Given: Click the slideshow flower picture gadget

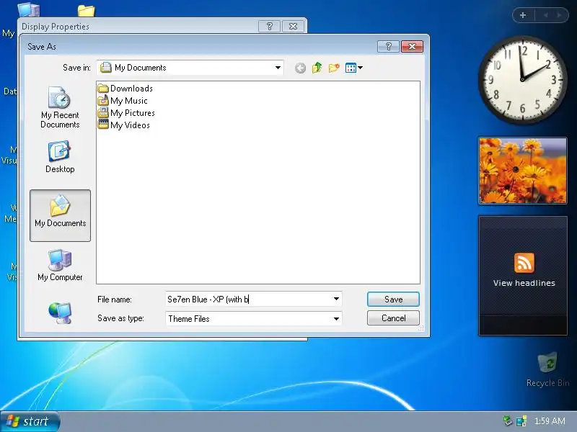Looking at the screenshot, I should (x=522, y=171).
